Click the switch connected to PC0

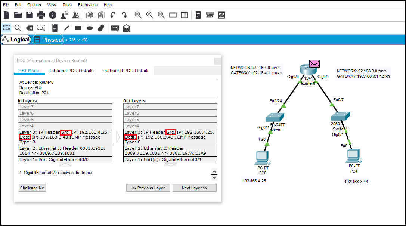tap(275, 117)
